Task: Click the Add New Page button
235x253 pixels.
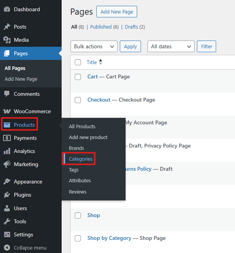Action: pos(116,12)
